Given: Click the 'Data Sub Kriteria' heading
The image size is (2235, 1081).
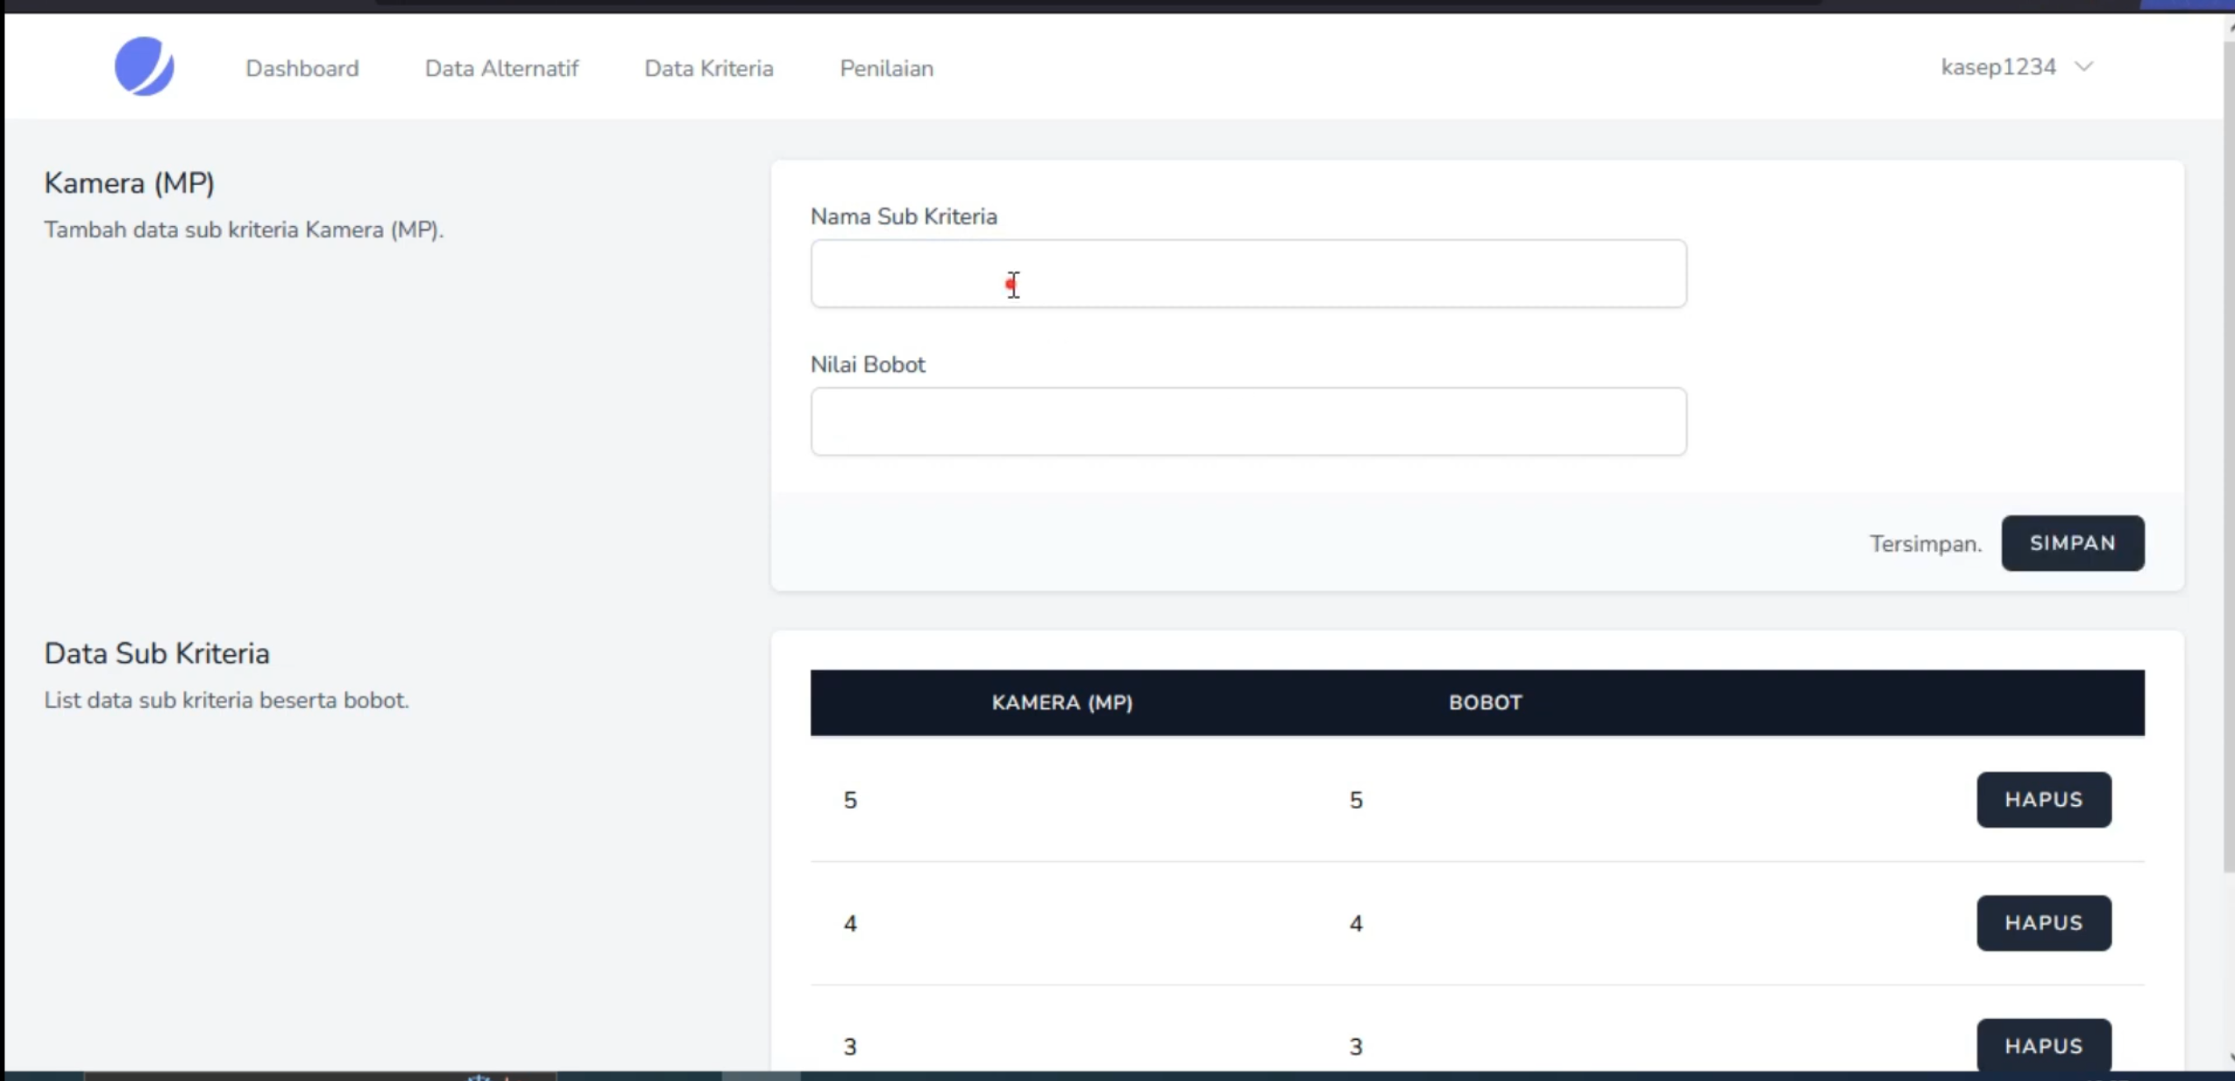Looking at the screenshot, I should (x=157, y=654).
